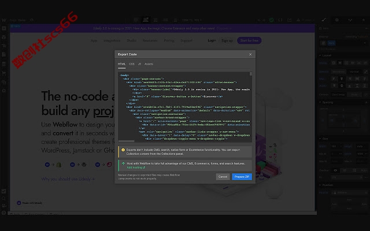Open the Assets panel in left sidebar

(4, 82)
